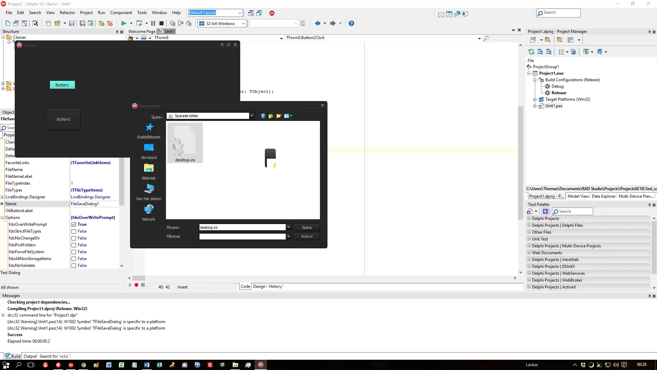Switch to the Design tab

(259, 286)
